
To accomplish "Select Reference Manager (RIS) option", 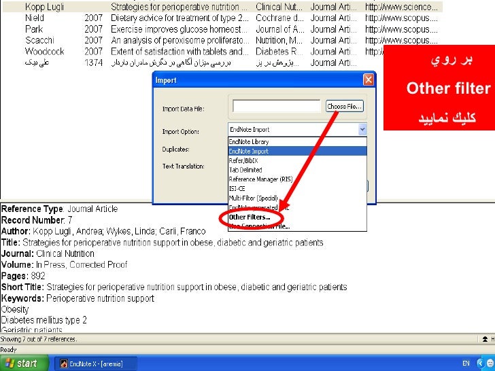I will click(297, 179).
